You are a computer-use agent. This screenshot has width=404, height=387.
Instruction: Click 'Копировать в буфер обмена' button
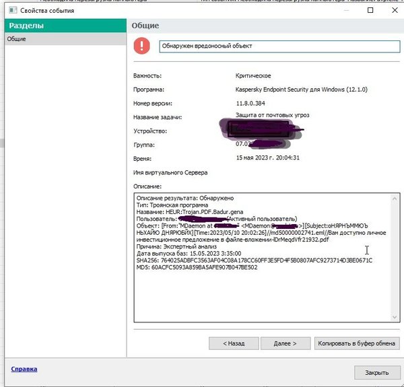(x=357, y=343)
